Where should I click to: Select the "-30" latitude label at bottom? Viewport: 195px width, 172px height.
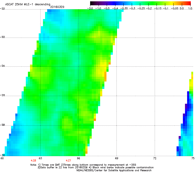[2, 155]
